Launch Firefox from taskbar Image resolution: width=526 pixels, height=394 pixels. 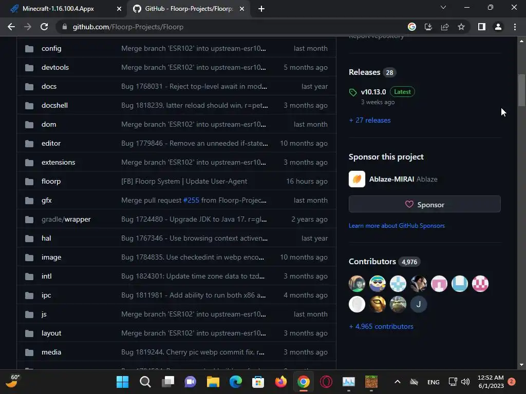[281, 382]
